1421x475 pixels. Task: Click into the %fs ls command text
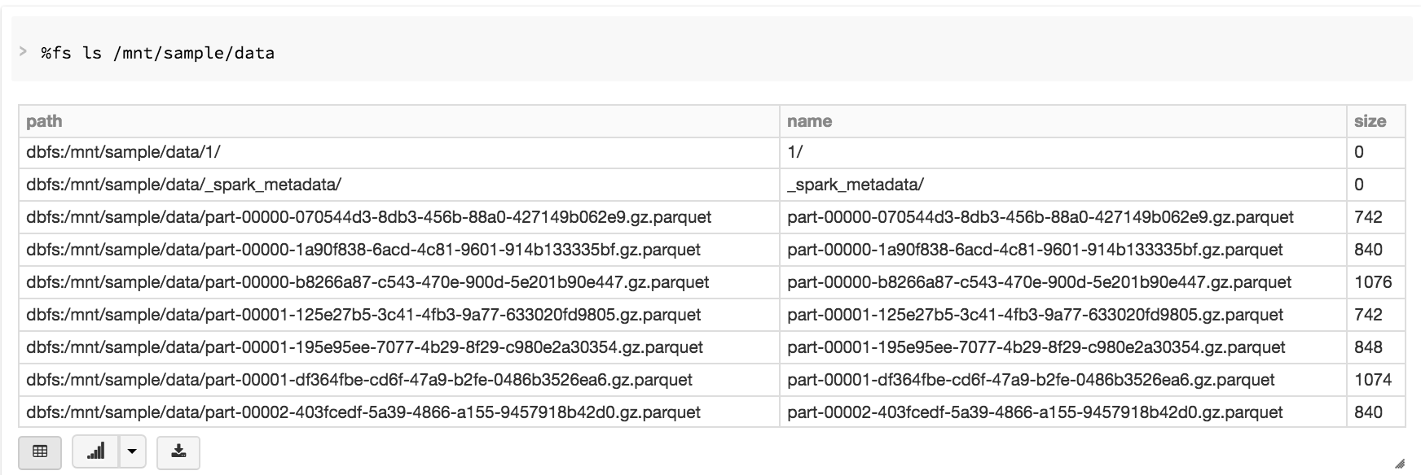pyautogui.click(x=158, y=54)
